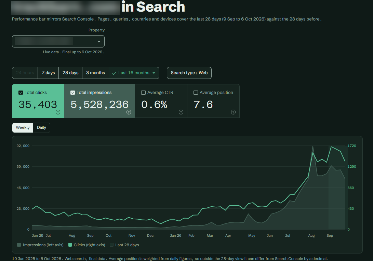This screenshot has height=261, width=373.
Task: Click the 'May' x-axis label
Action: [252, 236]
